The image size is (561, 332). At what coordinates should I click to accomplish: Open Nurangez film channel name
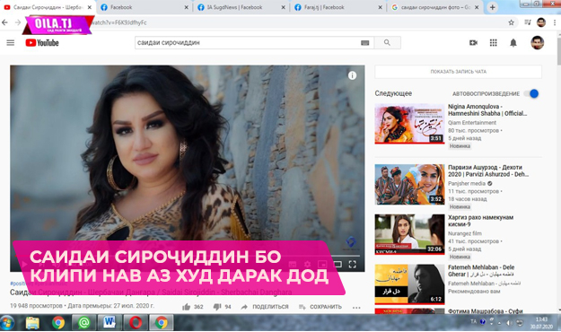(465, 233)
